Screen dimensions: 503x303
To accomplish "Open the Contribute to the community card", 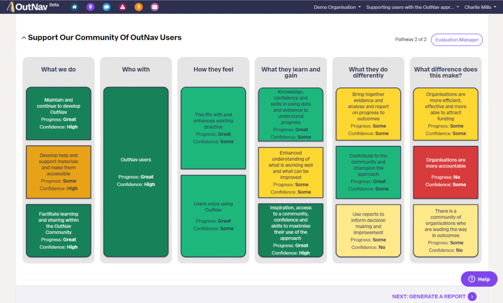I will [368, 172].
